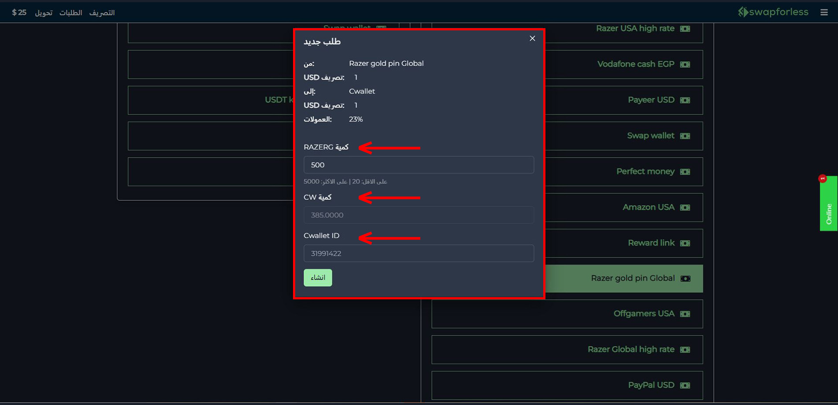Click the CW amount field showing 385.0000
Screen dimensions: 838x405
pyautogui.click(x=419, y=215)
